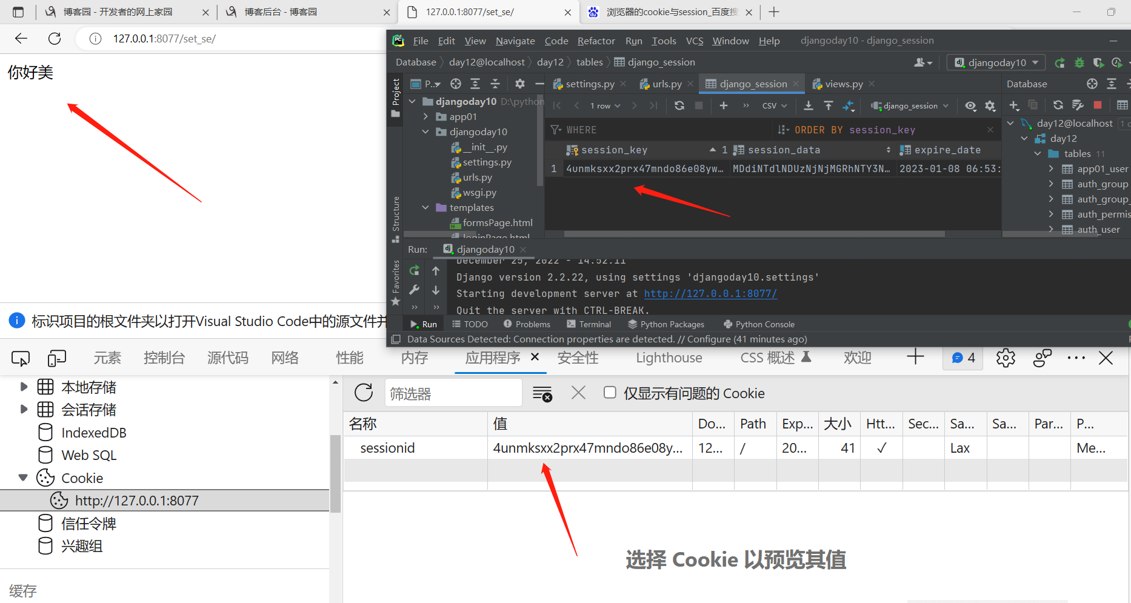Expand the 本地存储 storage node
1131x603 pixels.
click(x=24, y=387)
